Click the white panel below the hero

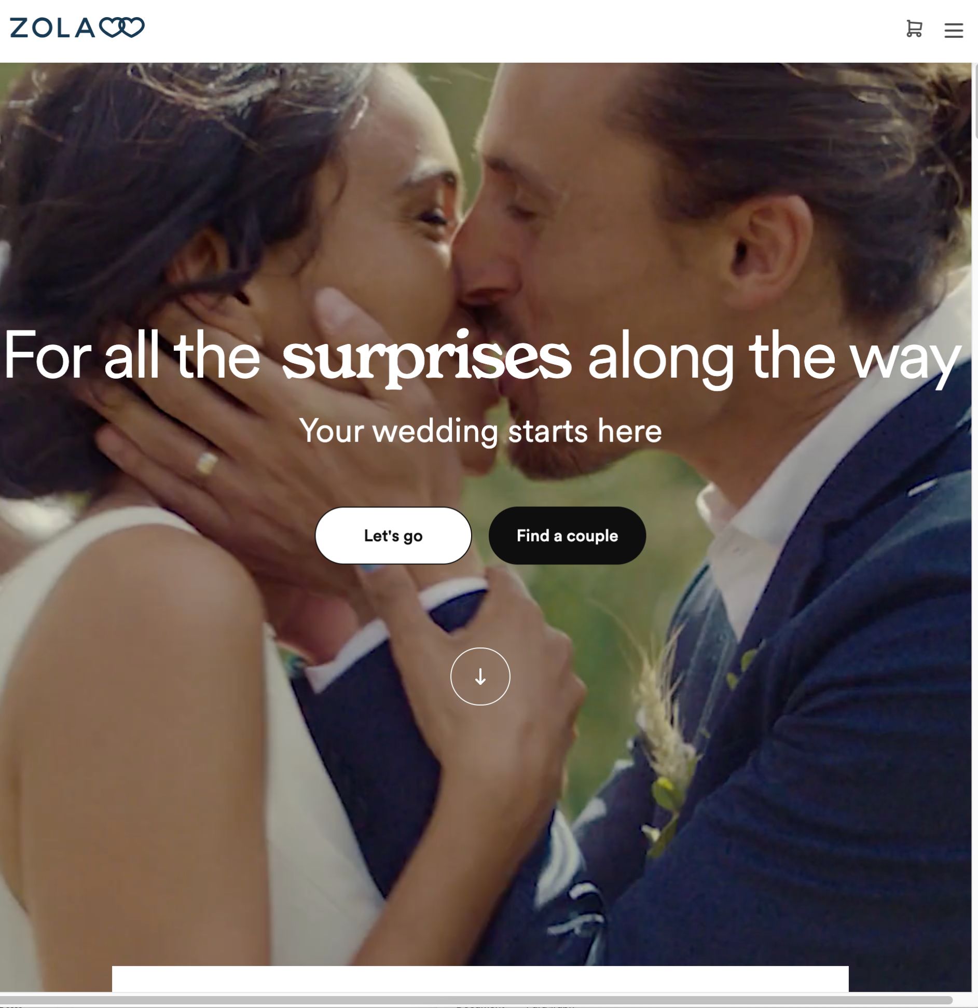[x=480, y=978]
